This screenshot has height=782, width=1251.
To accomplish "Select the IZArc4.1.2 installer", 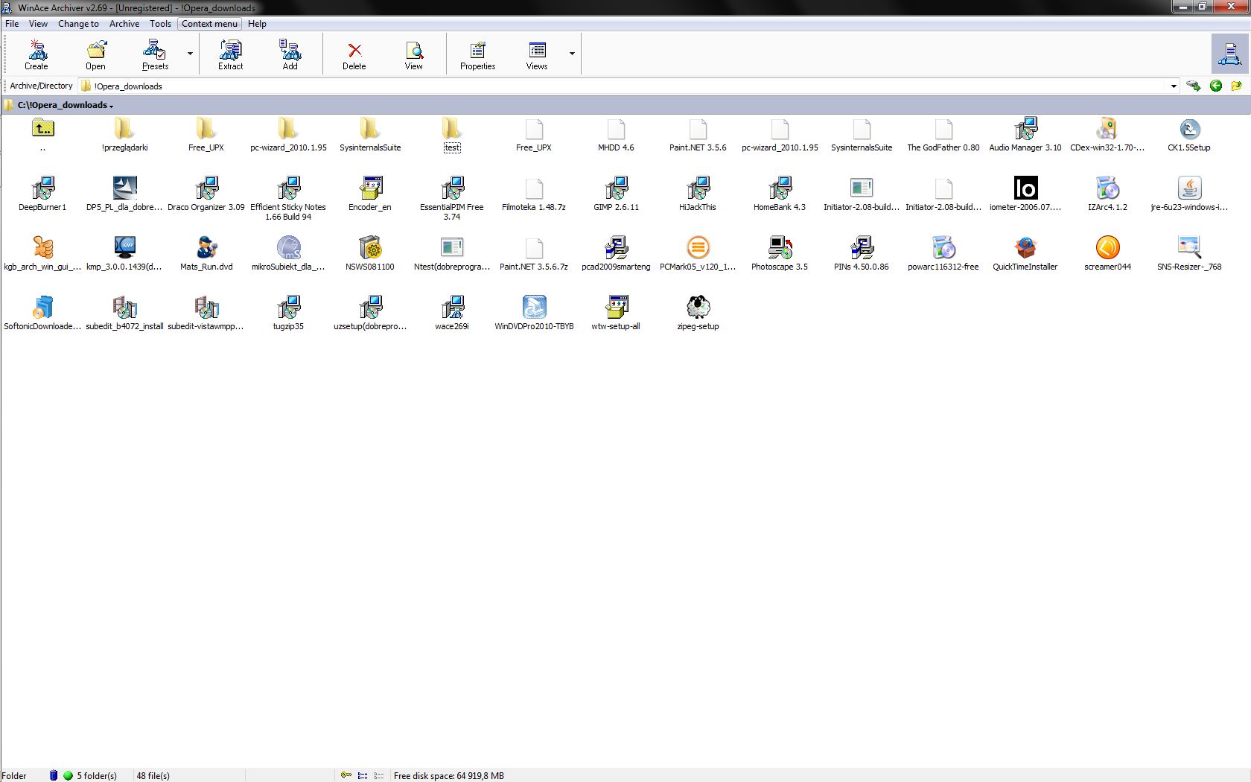I will [1107, 194].
